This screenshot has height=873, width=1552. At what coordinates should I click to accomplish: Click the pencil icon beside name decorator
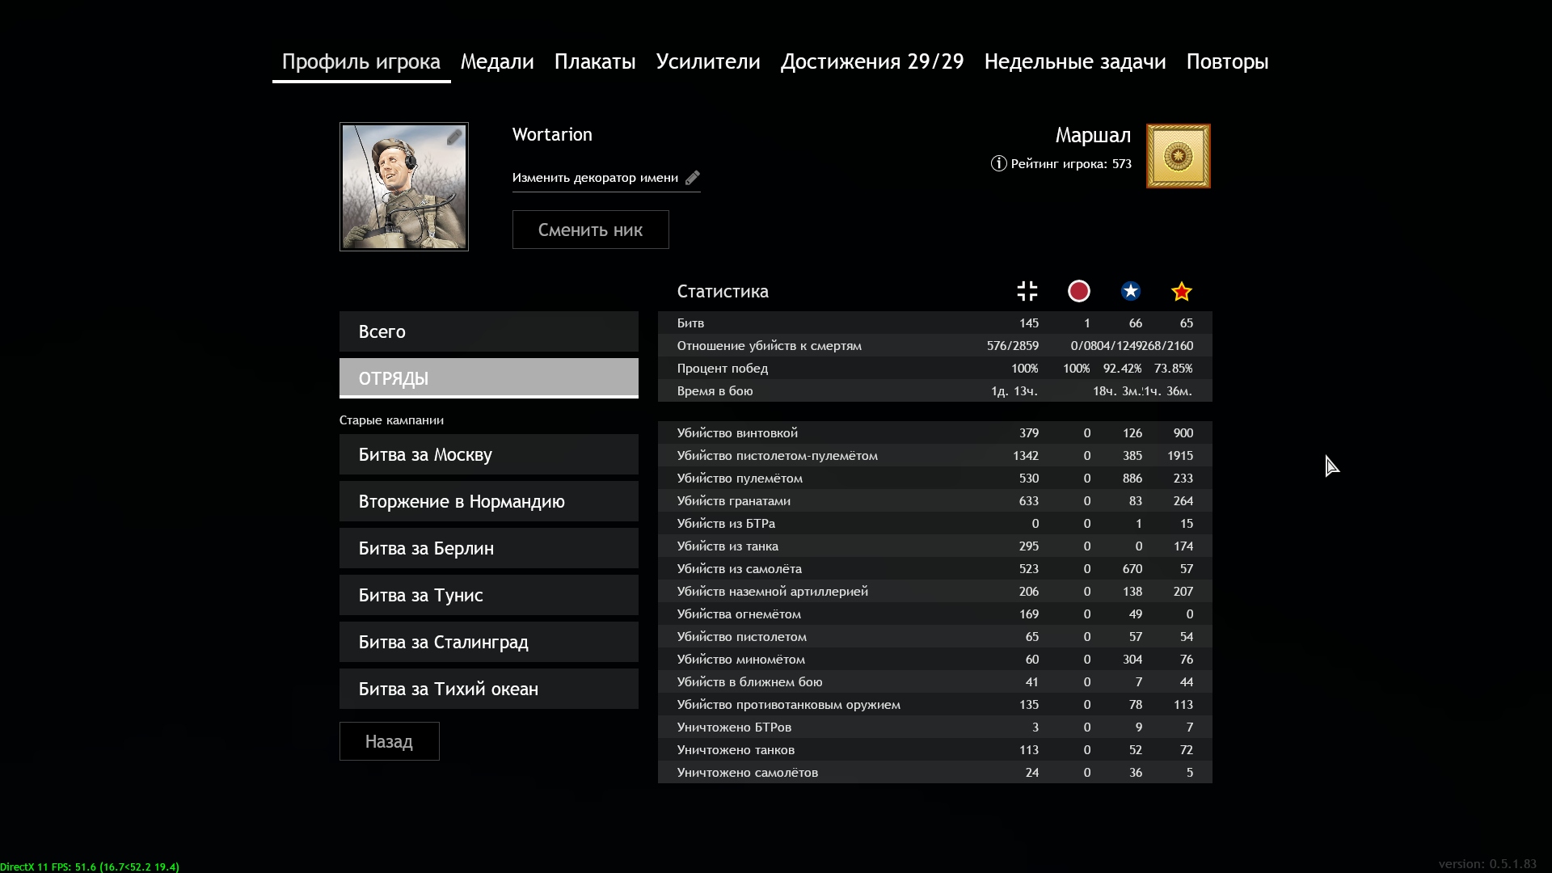[x=693, y=178]
